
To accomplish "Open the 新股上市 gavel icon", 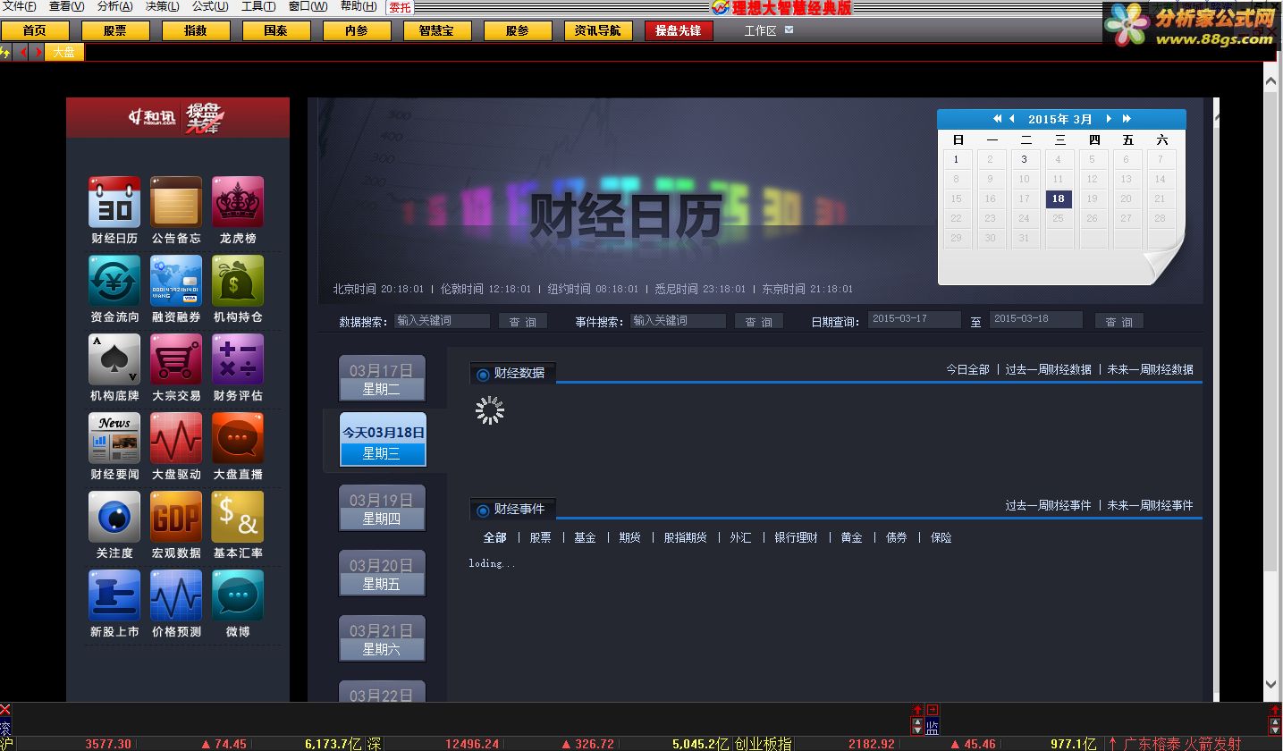I will click(x=114, y=595).
